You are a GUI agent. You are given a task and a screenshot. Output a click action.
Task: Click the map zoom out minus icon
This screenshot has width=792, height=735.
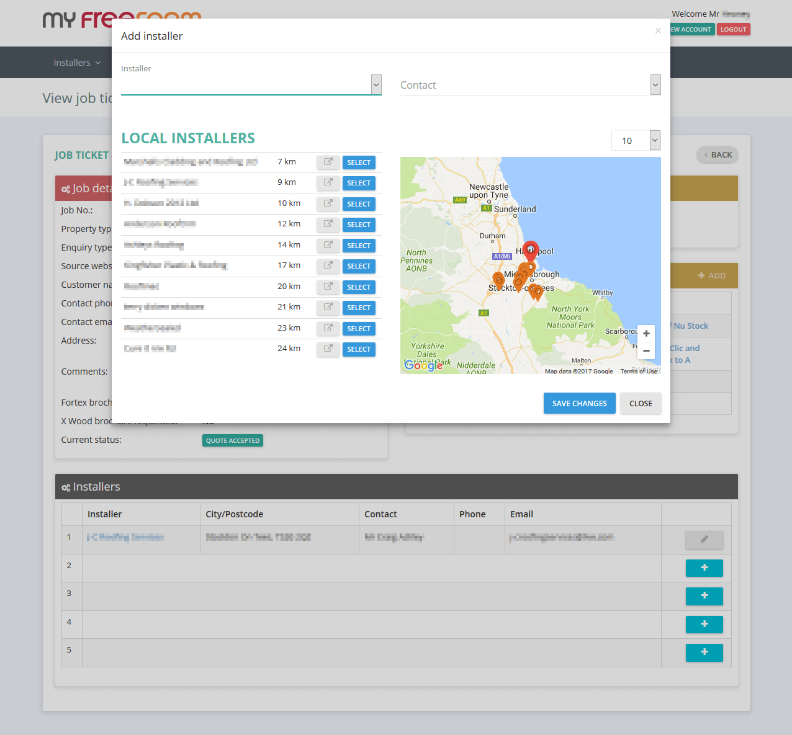pos(646,351)
